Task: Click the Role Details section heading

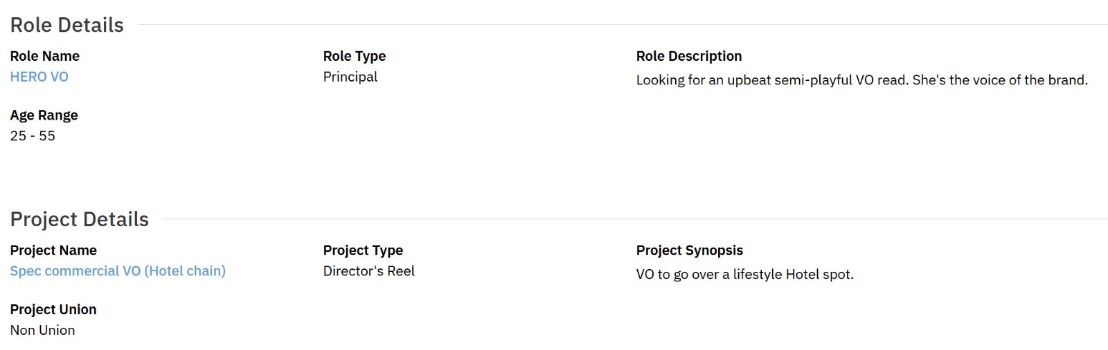Action: click(66, 25)
